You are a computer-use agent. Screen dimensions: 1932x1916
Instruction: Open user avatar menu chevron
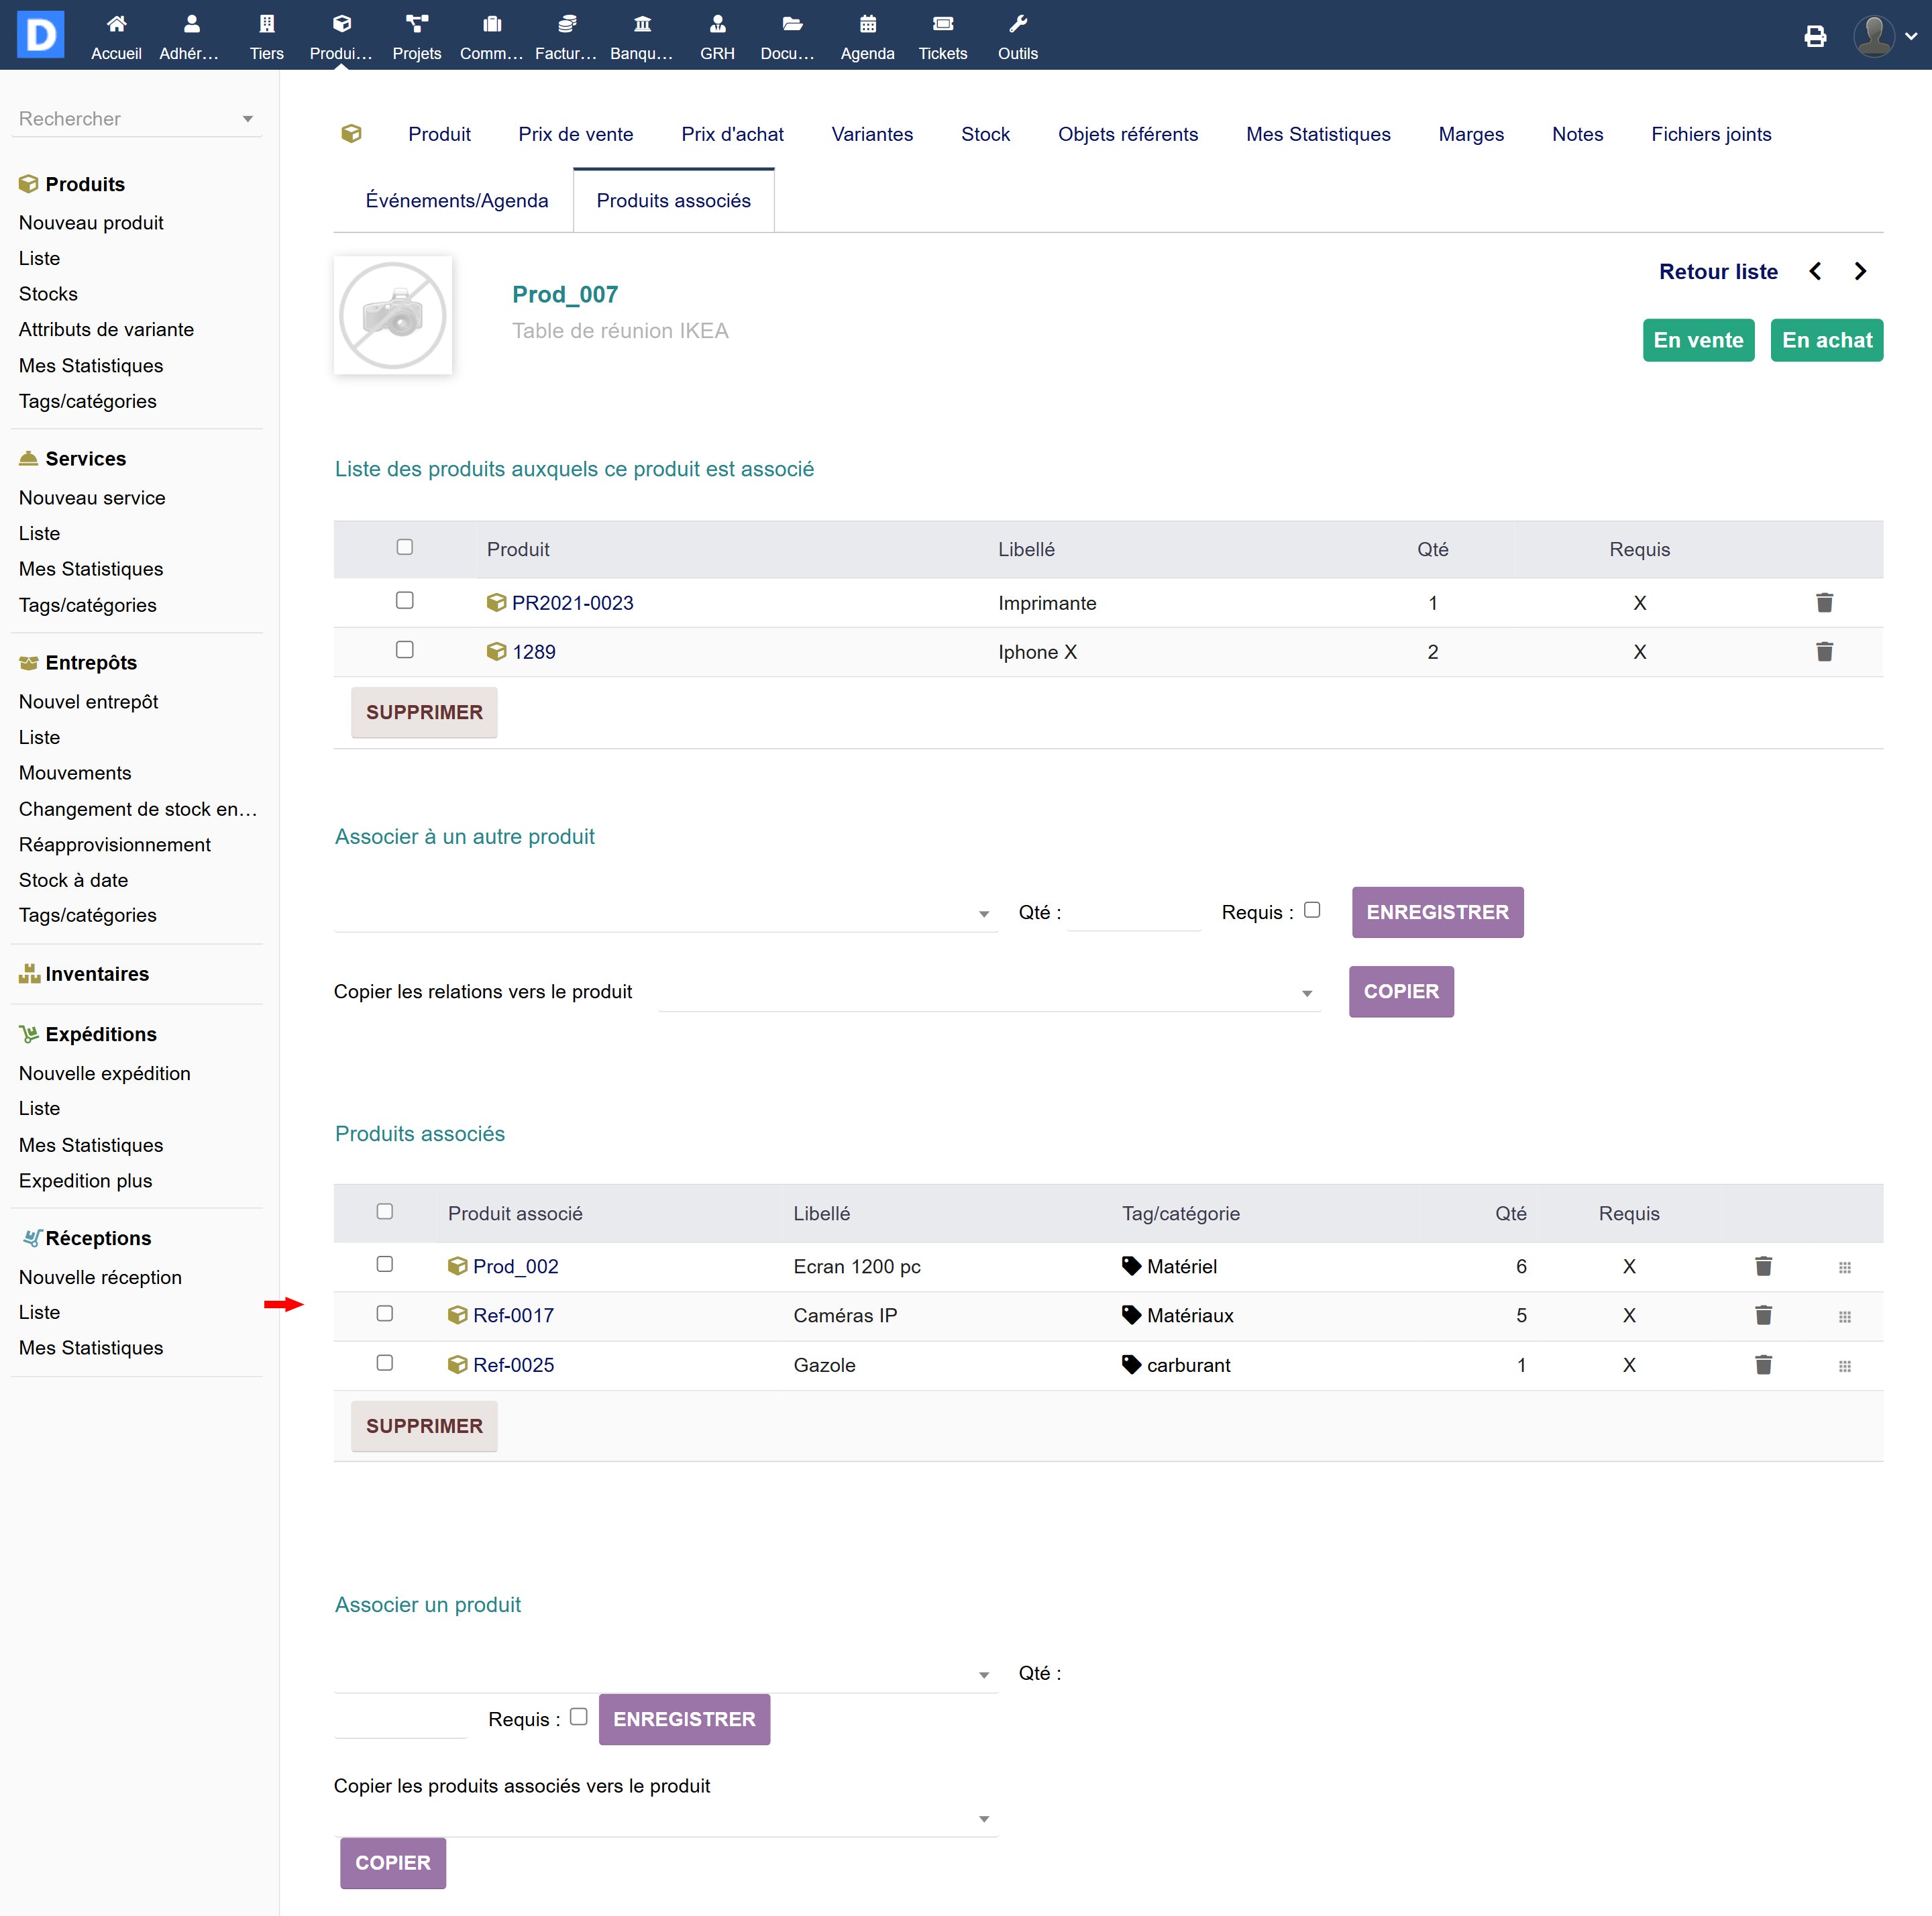tap(1911, 36)
